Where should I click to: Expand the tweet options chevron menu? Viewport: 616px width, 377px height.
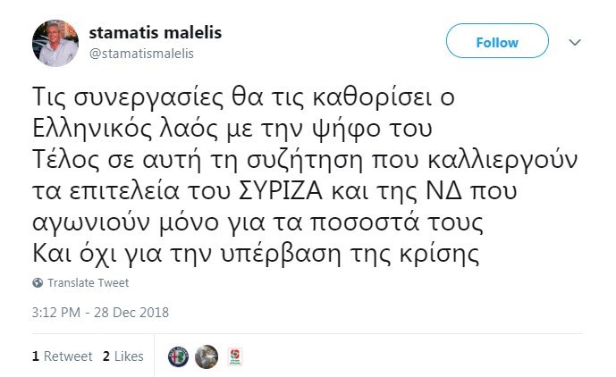pos(575,42)
